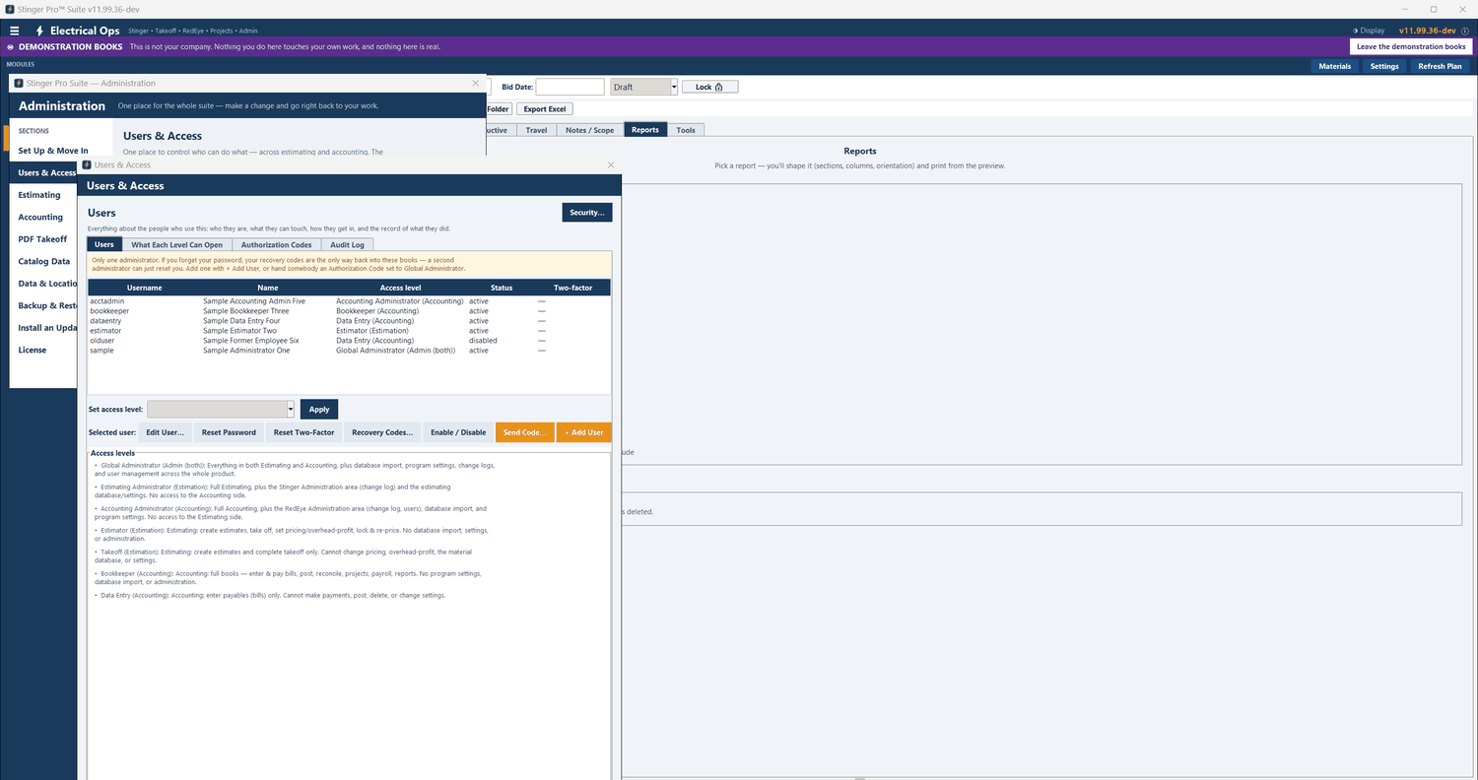This screenshot has height=780, width=1478.
Task: Click the Lock button with the padlock icon
Action: (709, 87)
